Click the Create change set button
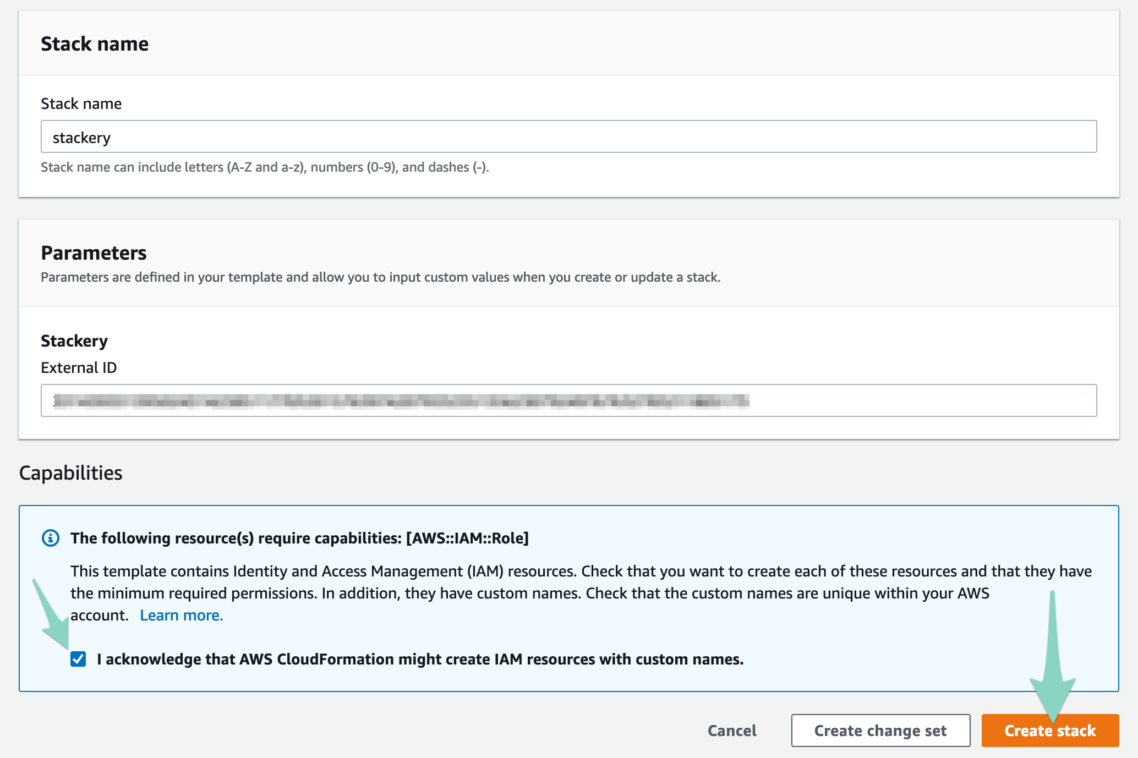Screen dimensions: 1138x758 tap(880, 730)
